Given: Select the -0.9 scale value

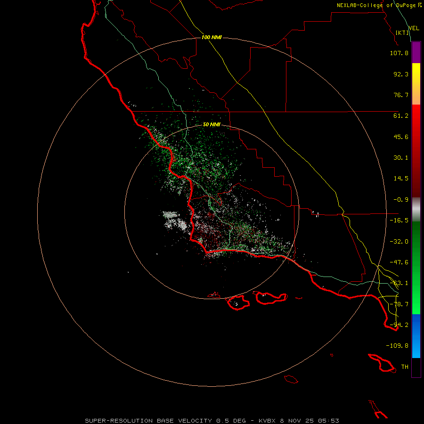Looking at the screenshot, I should coord(401,200).
